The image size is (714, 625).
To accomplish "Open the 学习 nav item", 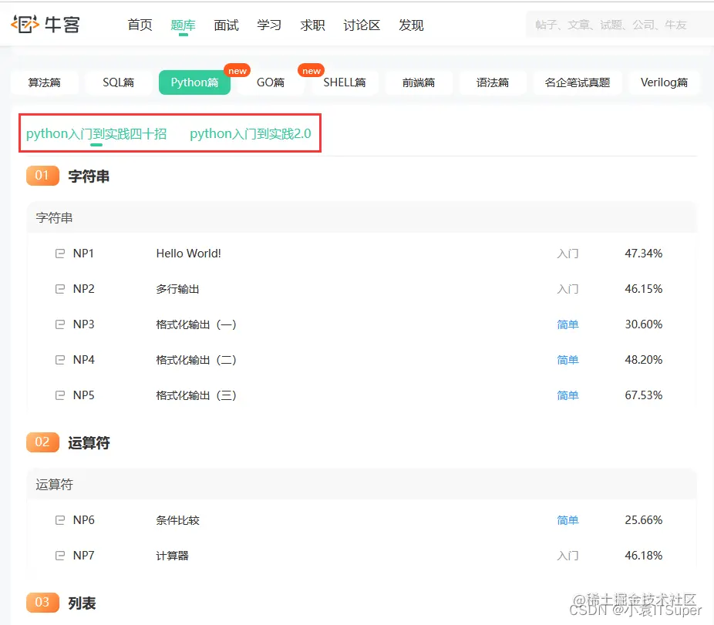I will (269, 25).
